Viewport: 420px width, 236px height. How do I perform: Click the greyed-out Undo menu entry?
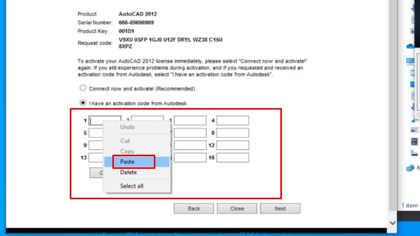click(x=128, y=127)
